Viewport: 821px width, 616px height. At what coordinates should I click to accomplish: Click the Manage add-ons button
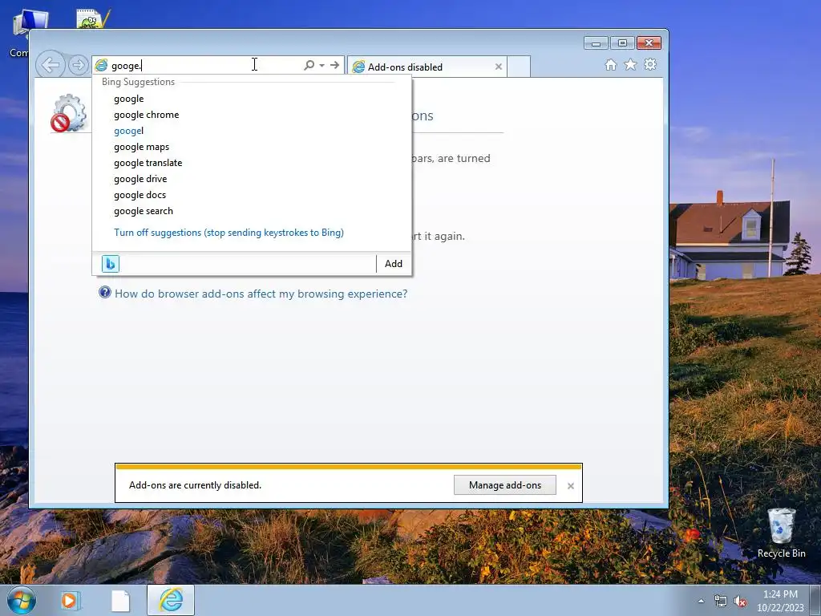(505, 485)
